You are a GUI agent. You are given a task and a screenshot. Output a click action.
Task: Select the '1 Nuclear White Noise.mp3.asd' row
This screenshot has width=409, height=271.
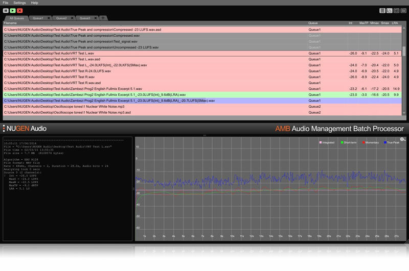pos(202,113)
